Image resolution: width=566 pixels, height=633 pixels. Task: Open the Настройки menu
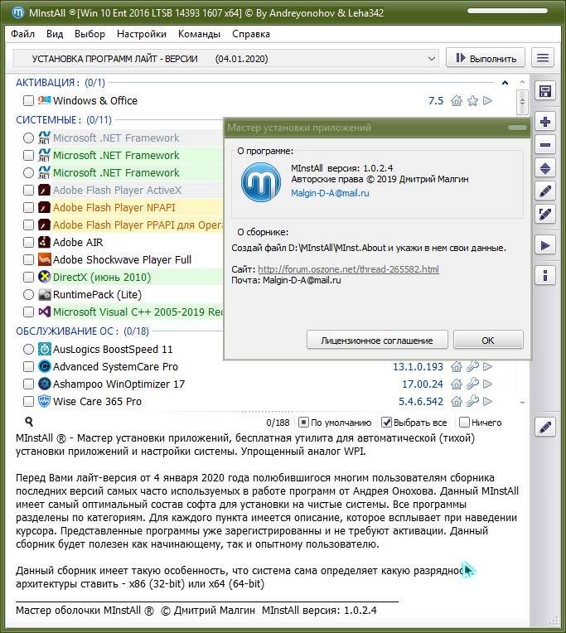tap(142, 34)
